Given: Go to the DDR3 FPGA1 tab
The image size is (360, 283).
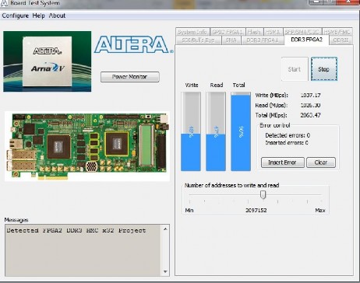Looking at the screenshot, I should point(262,40).
